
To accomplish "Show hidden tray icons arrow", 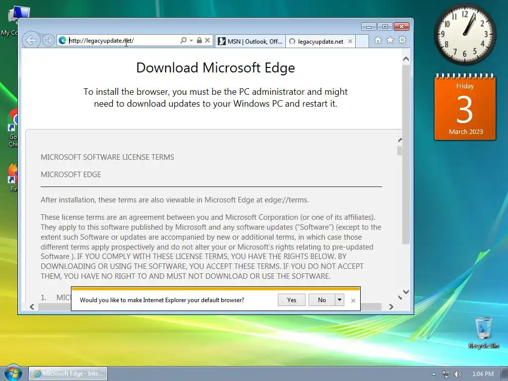I will pos(434,374).
